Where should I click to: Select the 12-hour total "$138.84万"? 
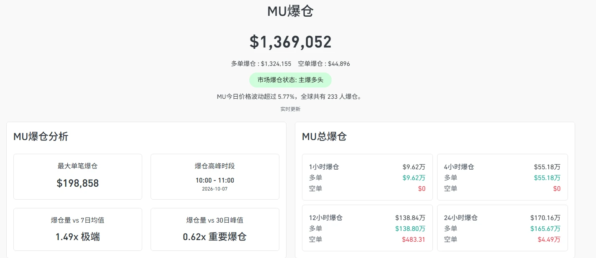410,218
